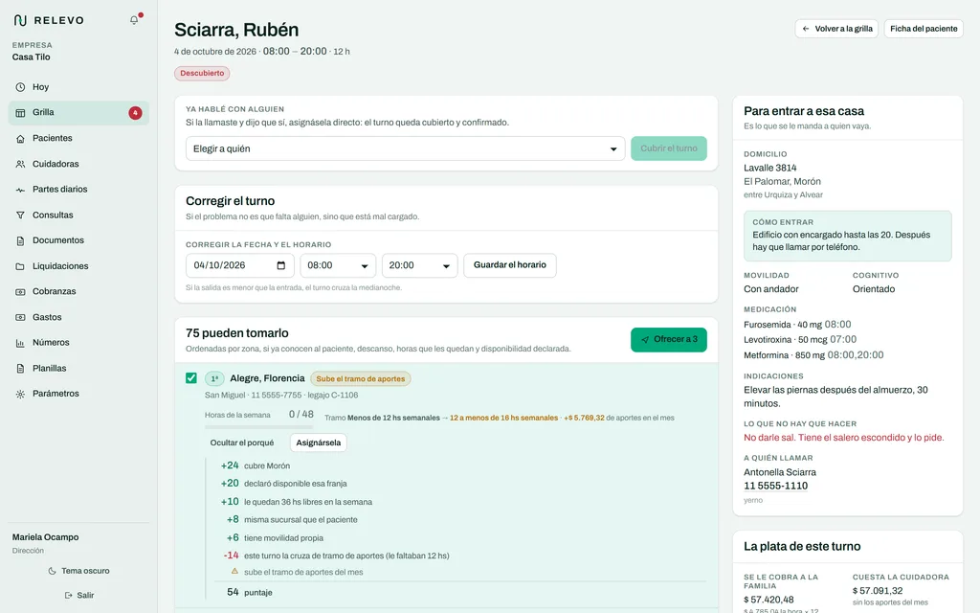Click the sheet icon beside Planillas
Image resolution: width=980 pixels, height=613 pixels.
click(20, 369)
